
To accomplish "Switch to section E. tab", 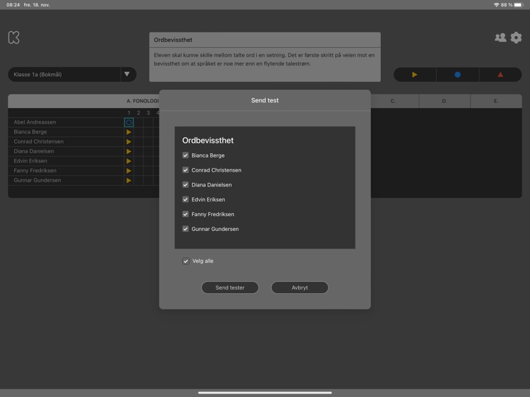I will (x=496, y=101).
